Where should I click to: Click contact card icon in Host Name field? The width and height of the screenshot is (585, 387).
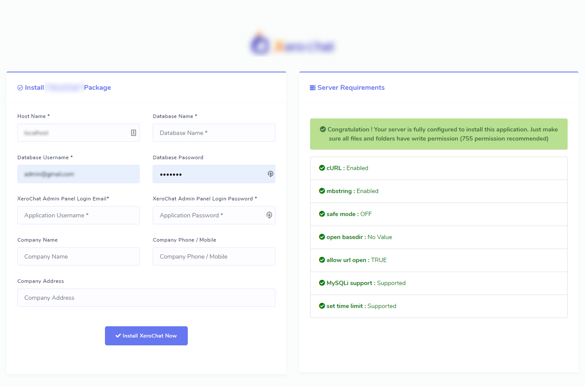(x=134, y=133)
